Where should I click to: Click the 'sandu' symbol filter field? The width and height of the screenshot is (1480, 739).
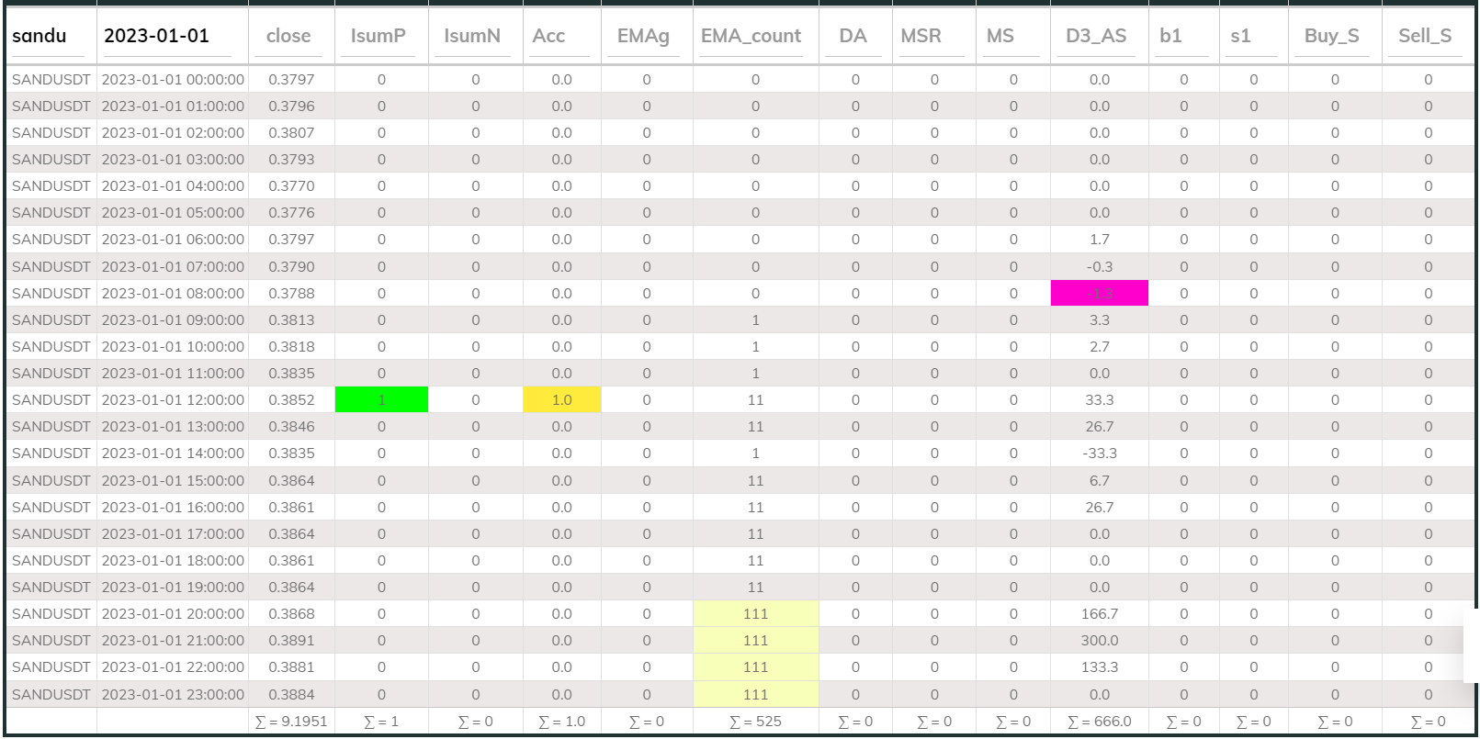(51, 36)
